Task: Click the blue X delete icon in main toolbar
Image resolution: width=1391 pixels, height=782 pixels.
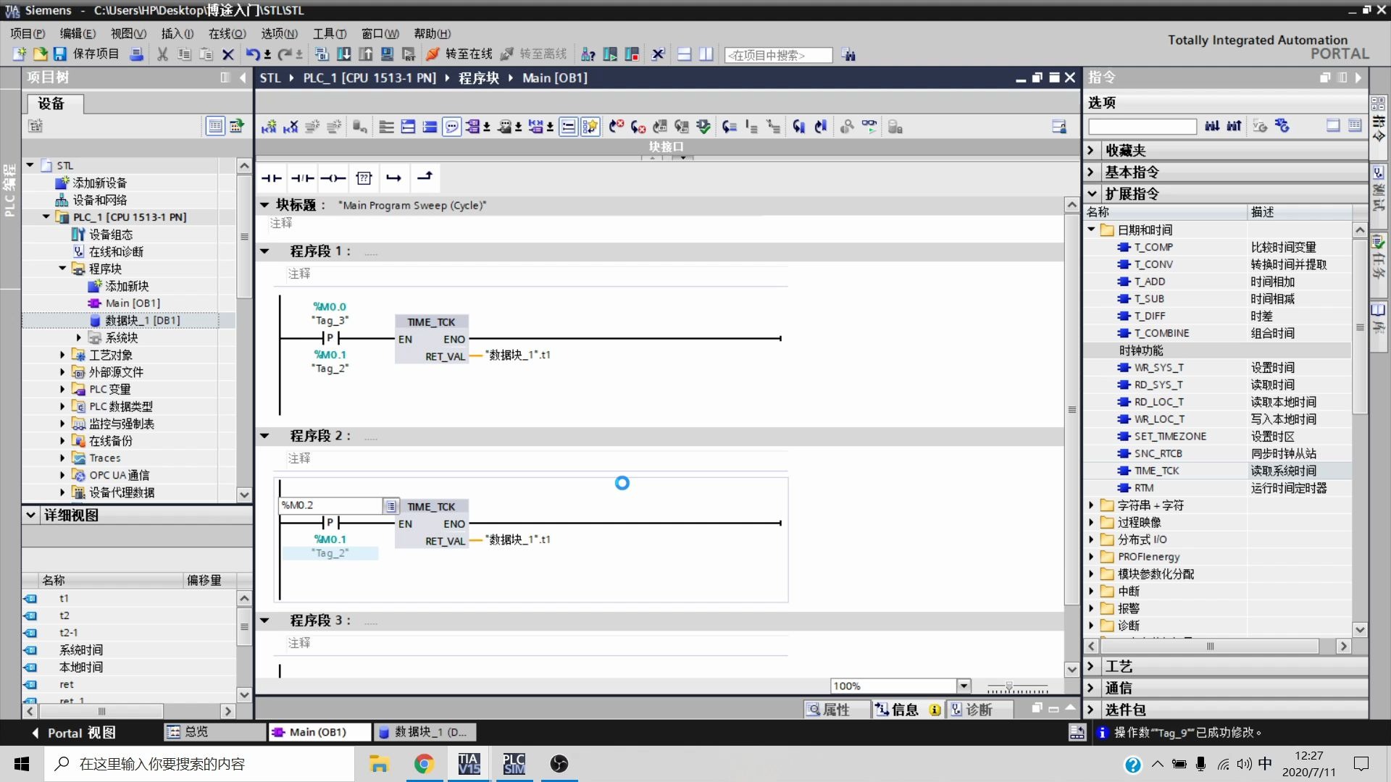Action: [228, 54]
